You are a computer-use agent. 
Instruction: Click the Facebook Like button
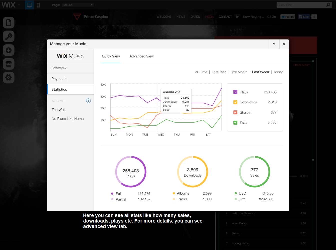[x=304, y=17]
